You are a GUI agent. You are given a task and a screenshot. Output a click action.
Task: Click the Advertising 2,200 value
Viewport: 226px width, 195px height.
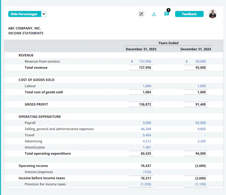(201, 141)
